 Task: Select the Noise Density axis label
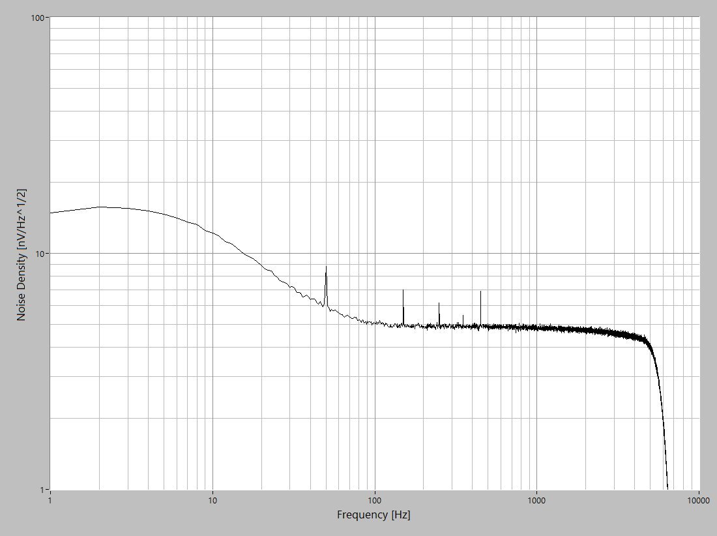22,255
